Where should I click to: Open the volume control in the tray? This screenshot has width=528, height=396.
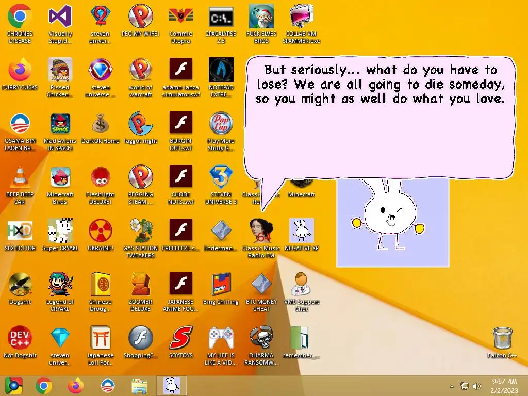[x=476, y=386]
